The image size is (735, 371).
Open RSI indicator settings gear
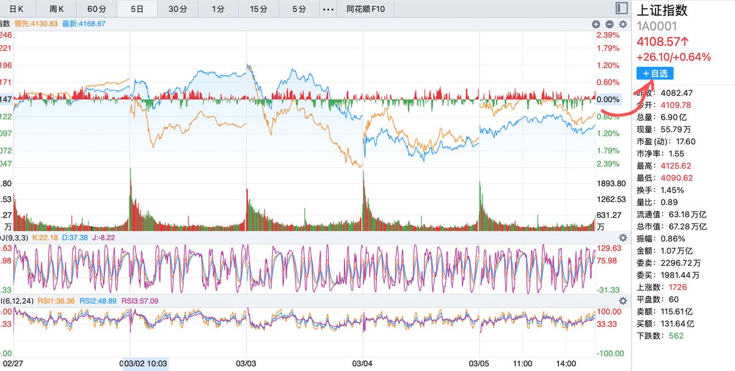click(x=623, y=301)
